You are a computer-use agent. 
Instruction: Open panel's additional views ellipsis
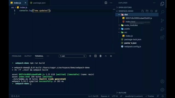48,56
